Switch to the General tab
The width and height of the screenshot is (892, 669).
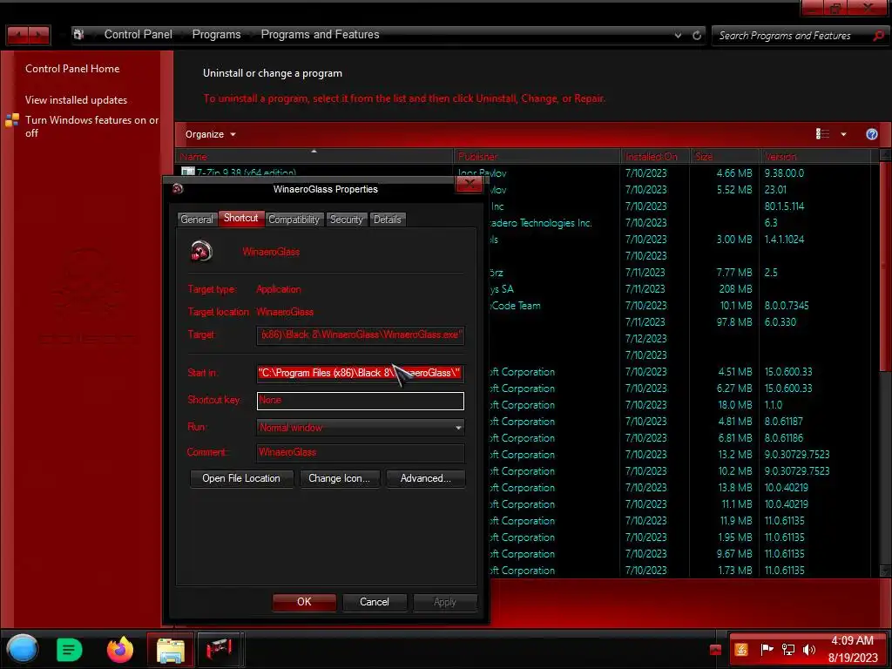(197, 220)
